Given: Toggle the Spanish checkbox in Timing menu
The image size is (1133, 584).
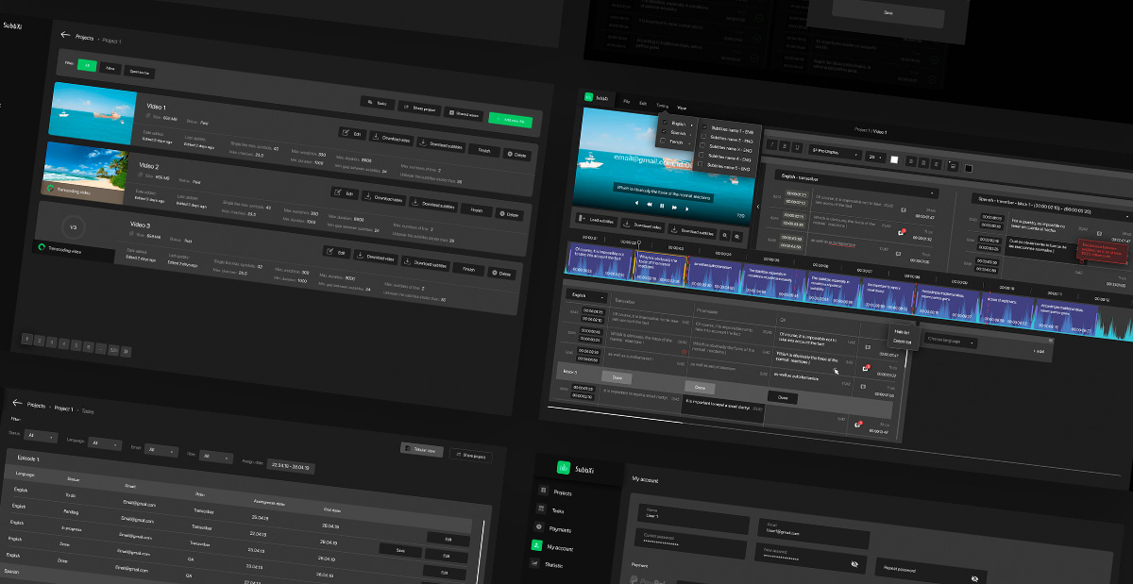Looking at the screenshot, I should click(664, 131).
